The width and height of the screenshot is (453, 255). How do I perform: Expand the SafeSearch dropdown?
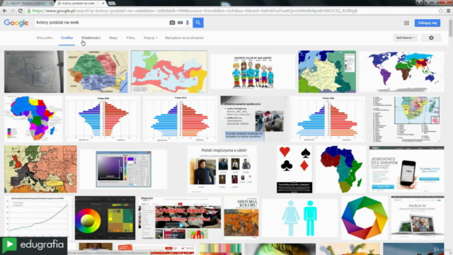coord(405,38)
